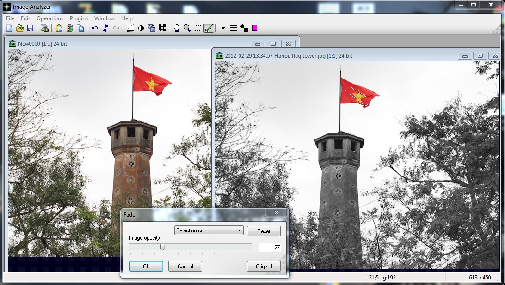The image size is (505, 285).
Task: Click the Image opacity slider handle
Action: (x=162, y=247)
